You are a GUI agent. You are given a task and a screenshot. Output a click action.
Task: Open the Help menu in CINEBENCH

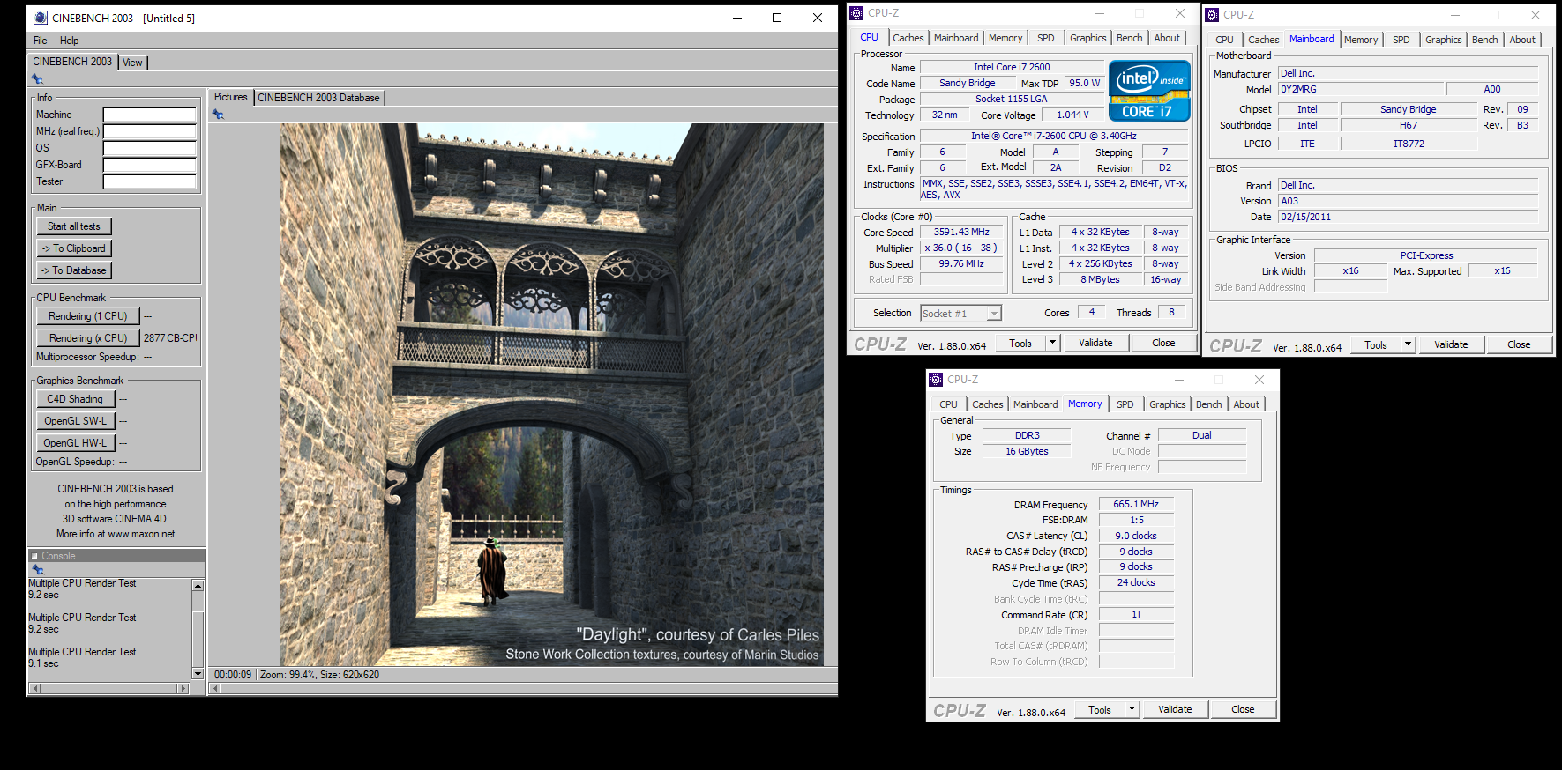(x=69, y=41)
